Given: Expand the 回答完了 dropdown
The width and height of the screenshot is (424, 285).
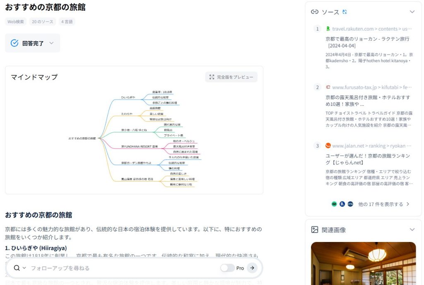Looking at the screenshot, I should (x=51, y=43).
